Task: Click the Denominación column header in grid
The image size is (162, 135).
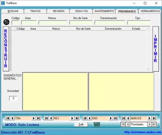Action: (113, 29)
